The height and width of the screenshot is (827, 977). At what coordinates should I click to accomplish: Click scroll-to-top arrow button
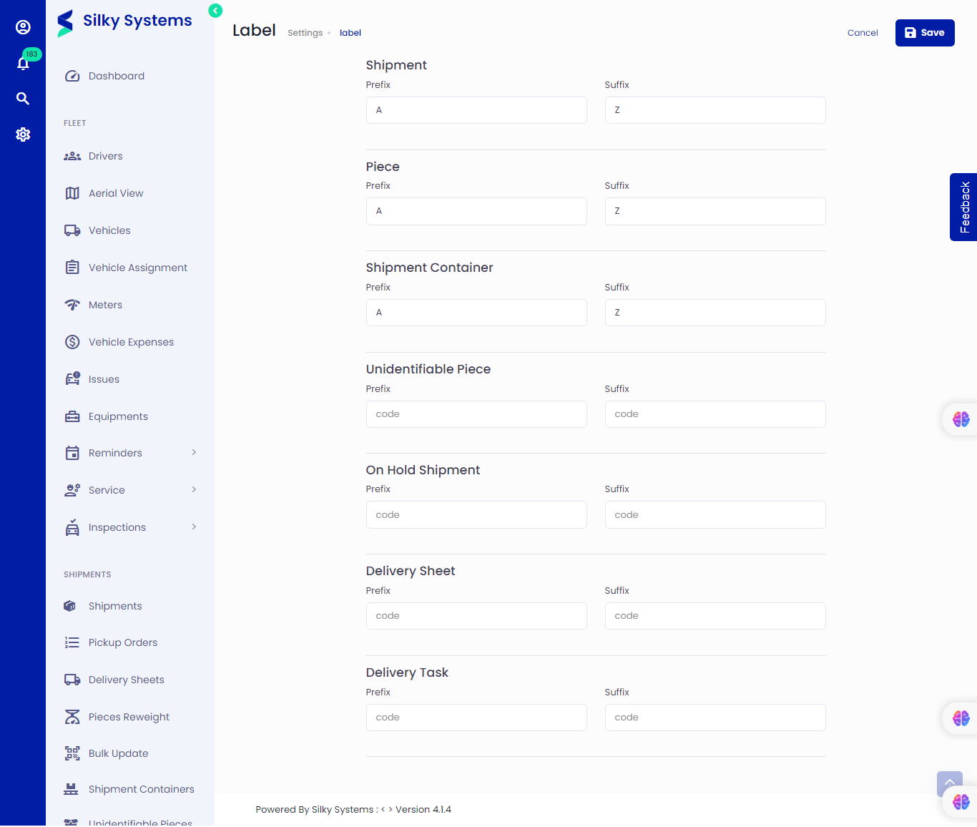(949, 783)
